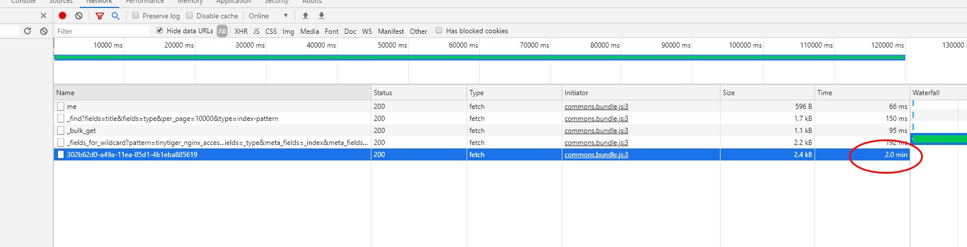Toggle the red filter funnel icon
The width and height of the screenshot is (967, 247).
(100, 15)
